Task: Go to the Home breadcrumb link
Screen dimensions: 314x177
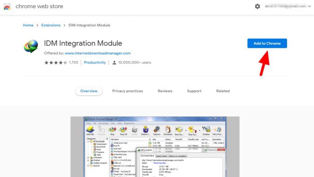Action: coord(28,25)
